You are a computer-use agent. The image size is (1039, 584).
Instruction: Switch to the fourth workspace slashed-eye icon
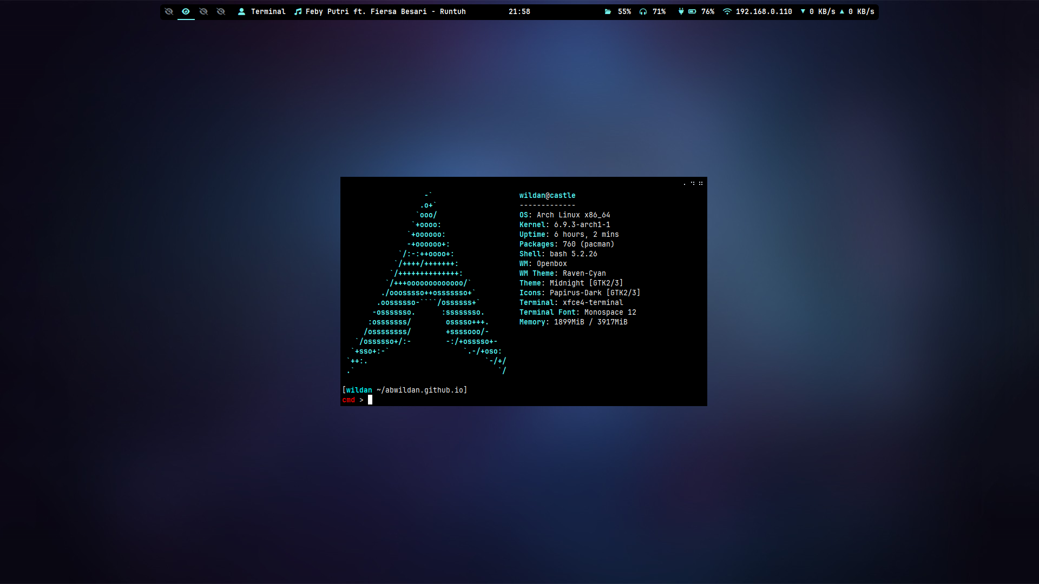click(221, 11)
